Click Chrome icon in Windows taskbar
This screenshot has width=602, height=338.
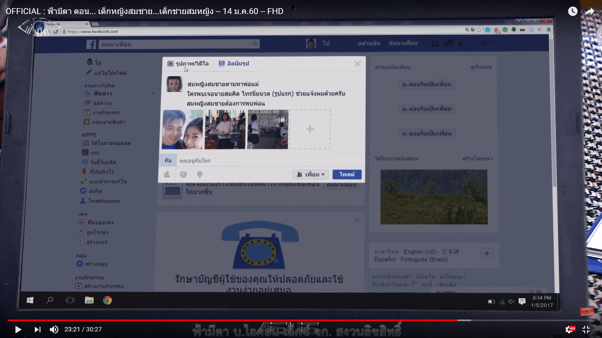coord(108,300)
